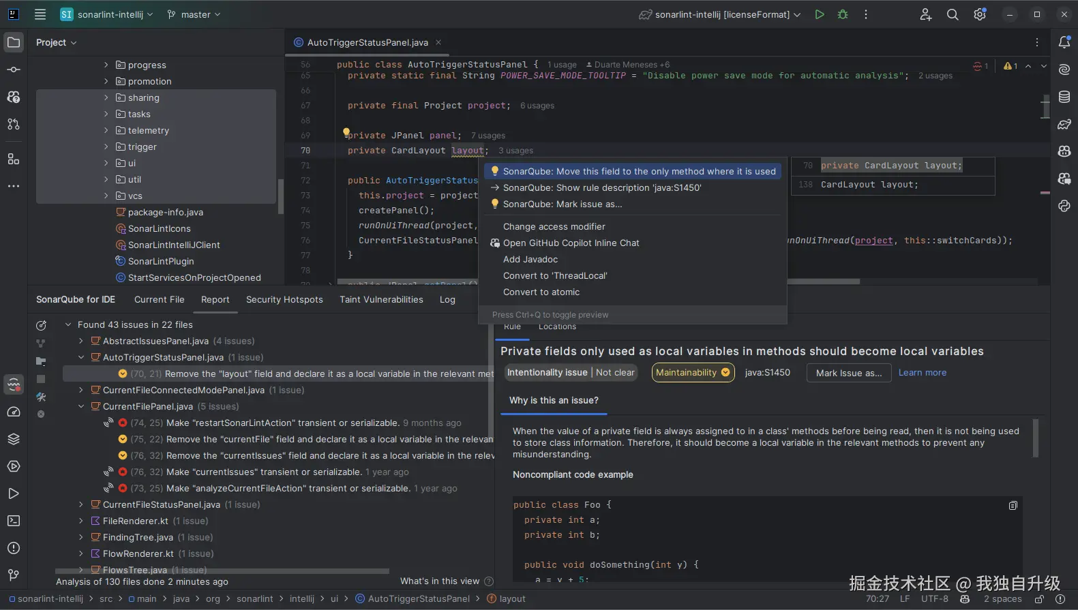Switch to the Current File tab
1078x610 pixels.
click(160, 300)
